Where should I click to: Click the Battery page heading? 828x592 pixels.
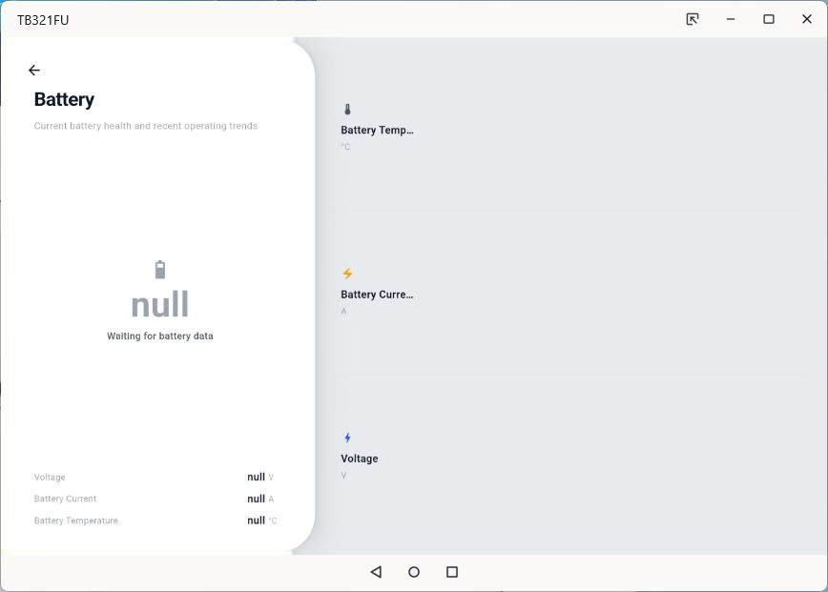(64, 99)
